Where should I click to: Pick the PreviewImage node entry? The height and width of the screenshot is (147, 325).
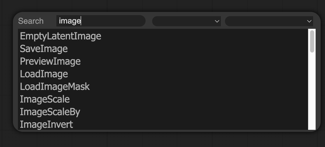[50, 61]
